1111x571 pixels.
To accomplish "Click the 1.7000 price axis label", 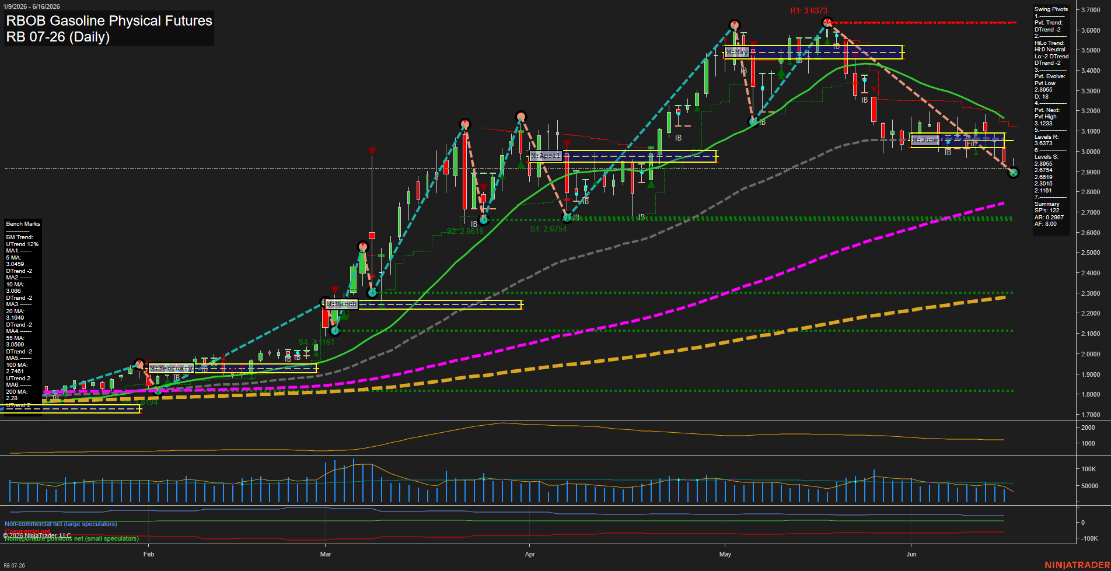I will click(1091, 415).
